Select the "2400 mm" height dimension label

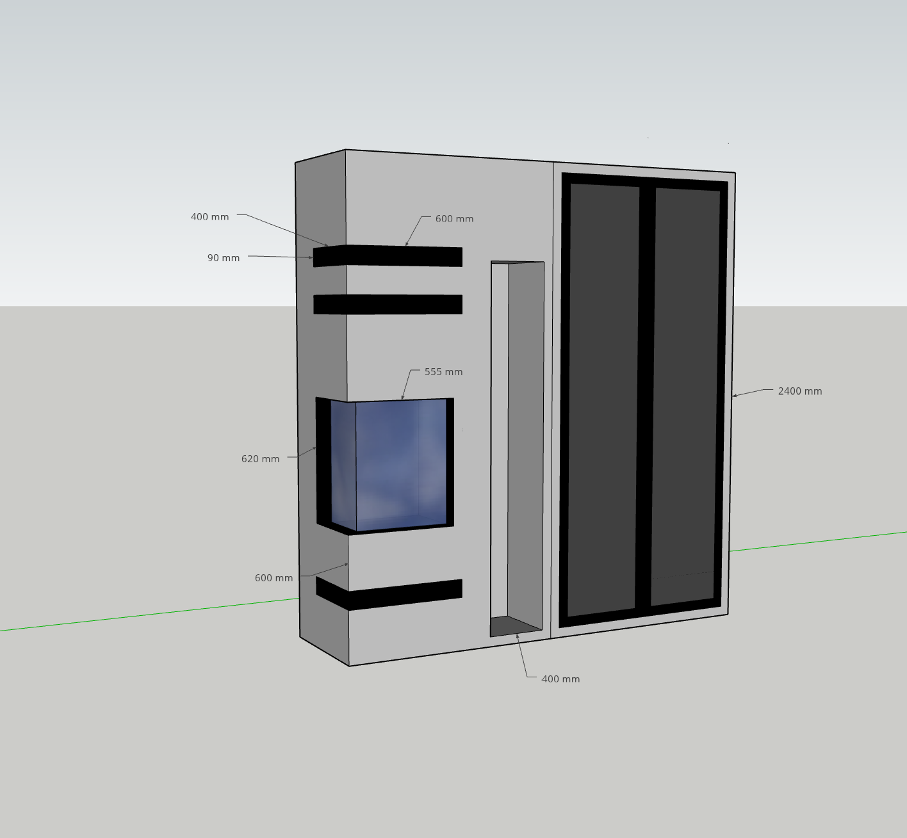pyautogui.click(x=799, y=391)
